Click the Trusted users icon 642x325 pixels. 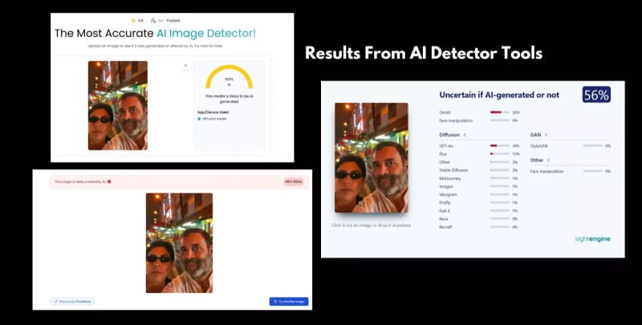pyautogui.click(x=153, y=19)
